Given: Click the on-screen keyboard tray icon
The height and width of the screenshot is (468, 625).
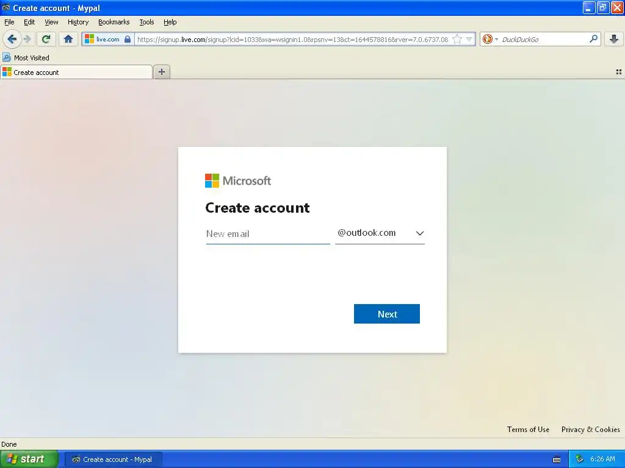Looking at the screenshot, I should (557, 459).
